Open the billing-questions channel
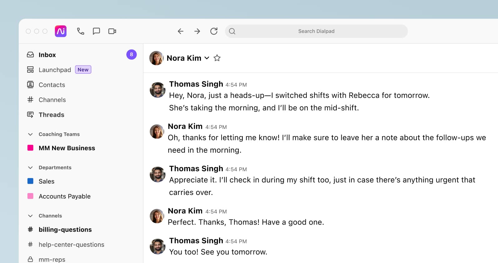Screen dimensions: 498x263 coord(65,230)
